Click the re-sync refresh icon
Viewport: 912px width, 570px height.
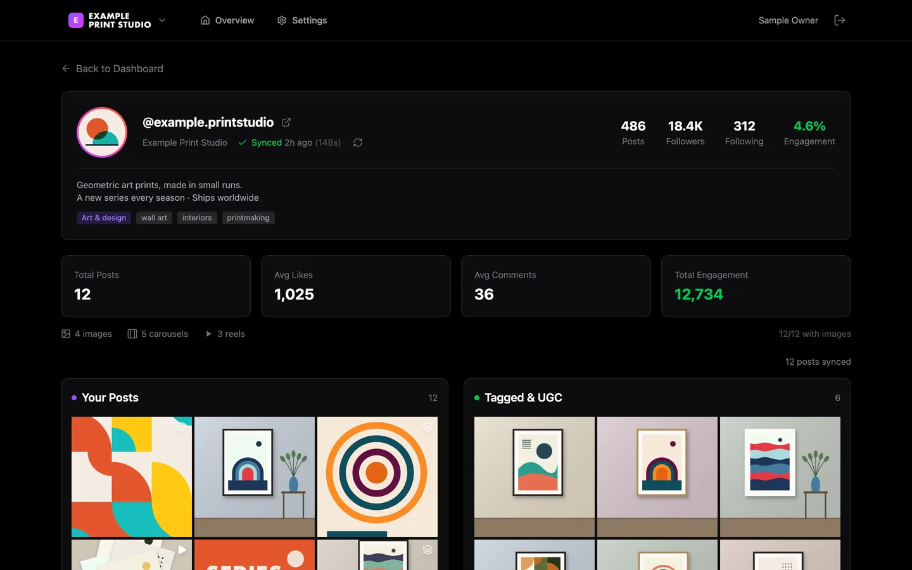coord(358,142)
